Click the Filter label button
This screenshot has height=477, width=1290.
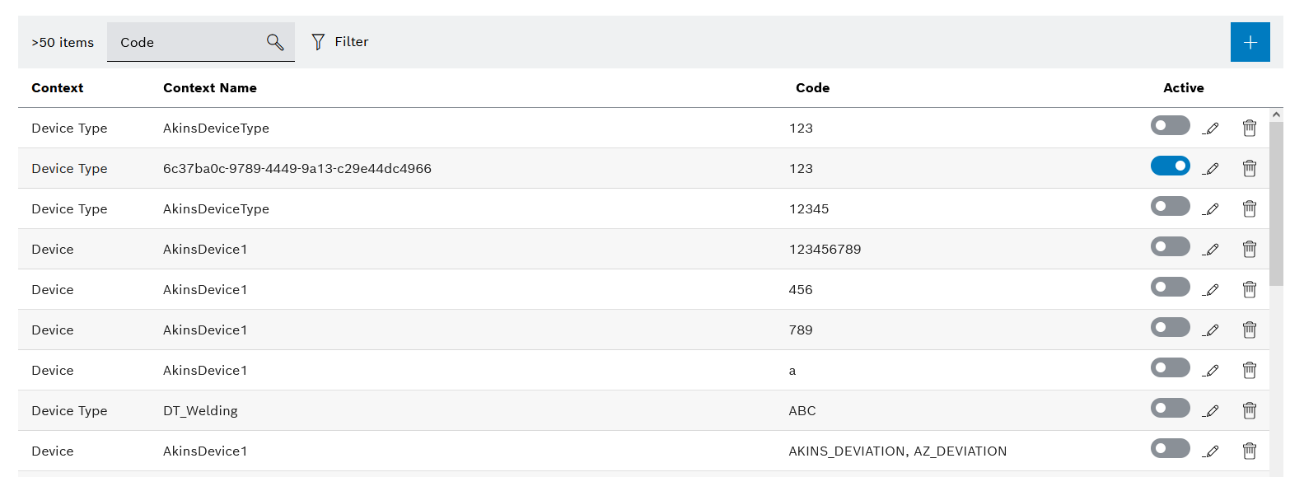coord(352,42)
